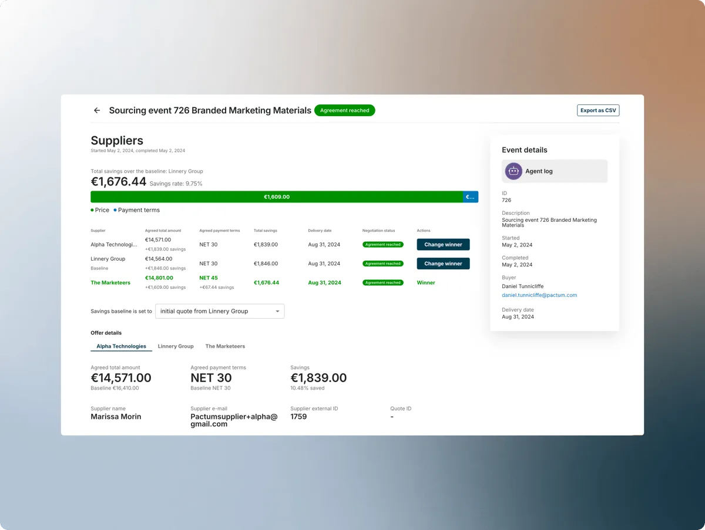Click the supplier e-mail Pactumsupplier+alpha@gmail.com

coord(234,420)
